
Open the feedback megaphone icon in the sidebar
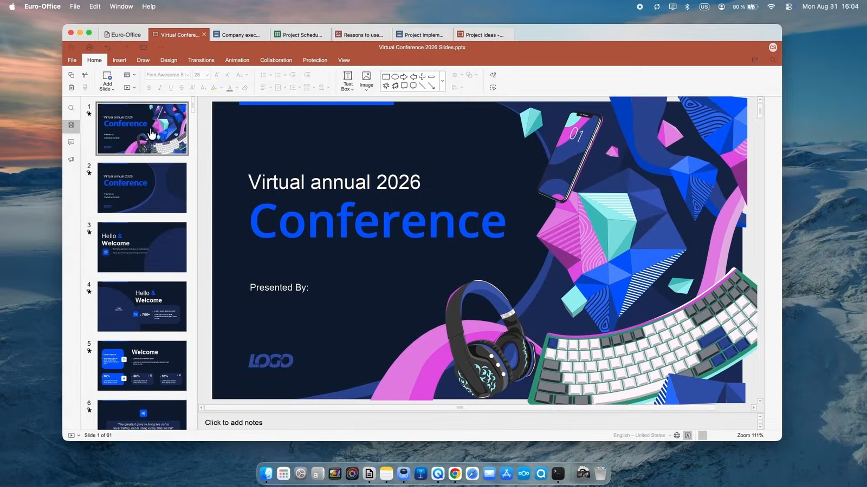pyautogui.click(x=71, y=160)
